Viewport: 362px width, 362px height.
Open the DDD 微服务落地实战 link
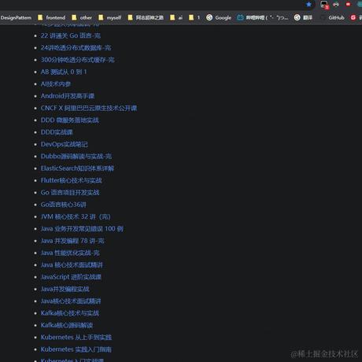click(70, 120)
